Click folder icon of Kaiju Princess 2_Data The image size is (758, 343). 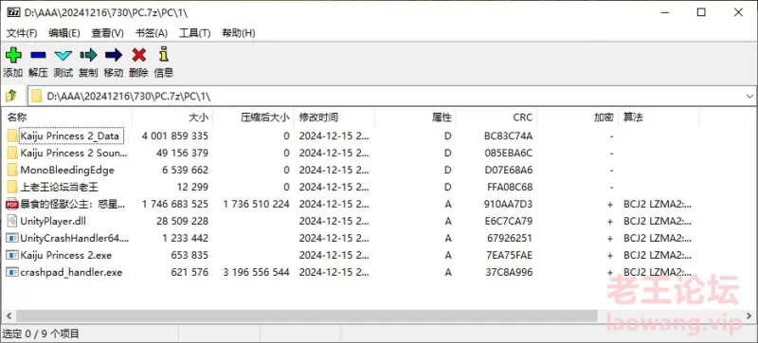click(x=12, y=135)
